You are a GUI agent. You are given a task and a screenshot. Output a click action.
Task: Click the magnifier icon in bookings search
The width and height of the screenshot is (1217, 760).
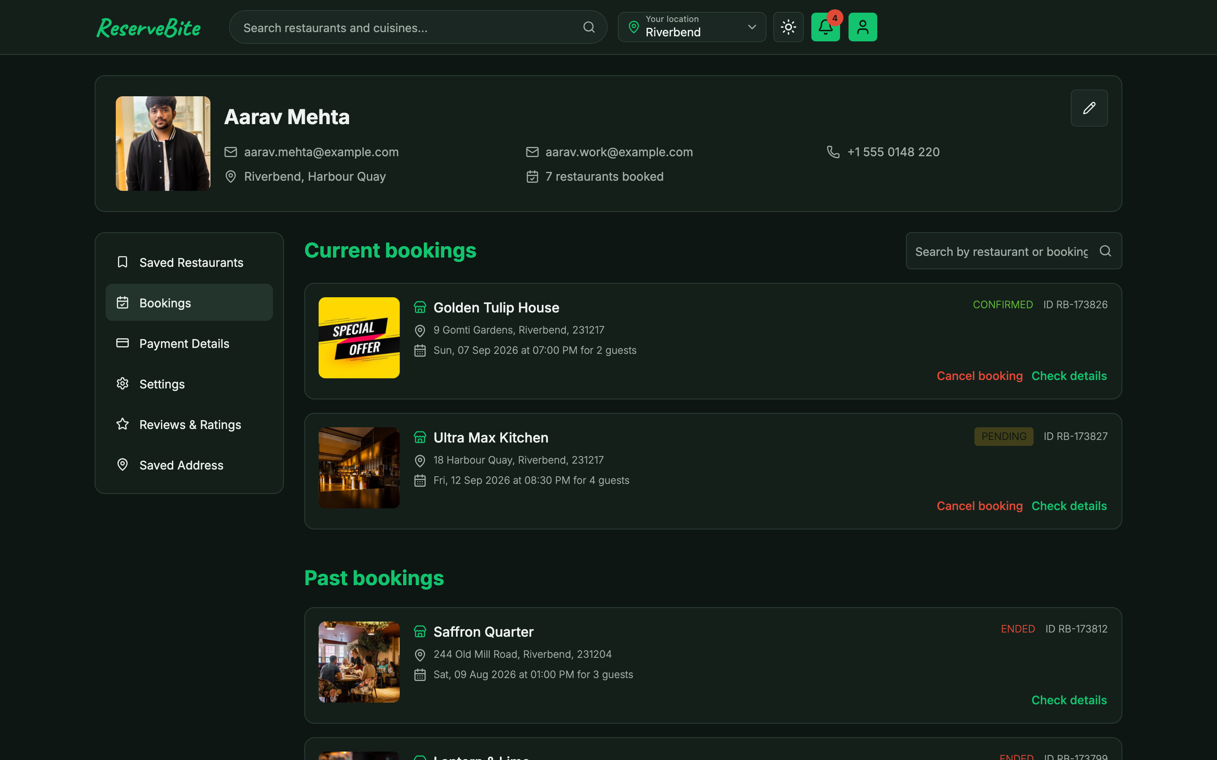tap(1105, 251)
